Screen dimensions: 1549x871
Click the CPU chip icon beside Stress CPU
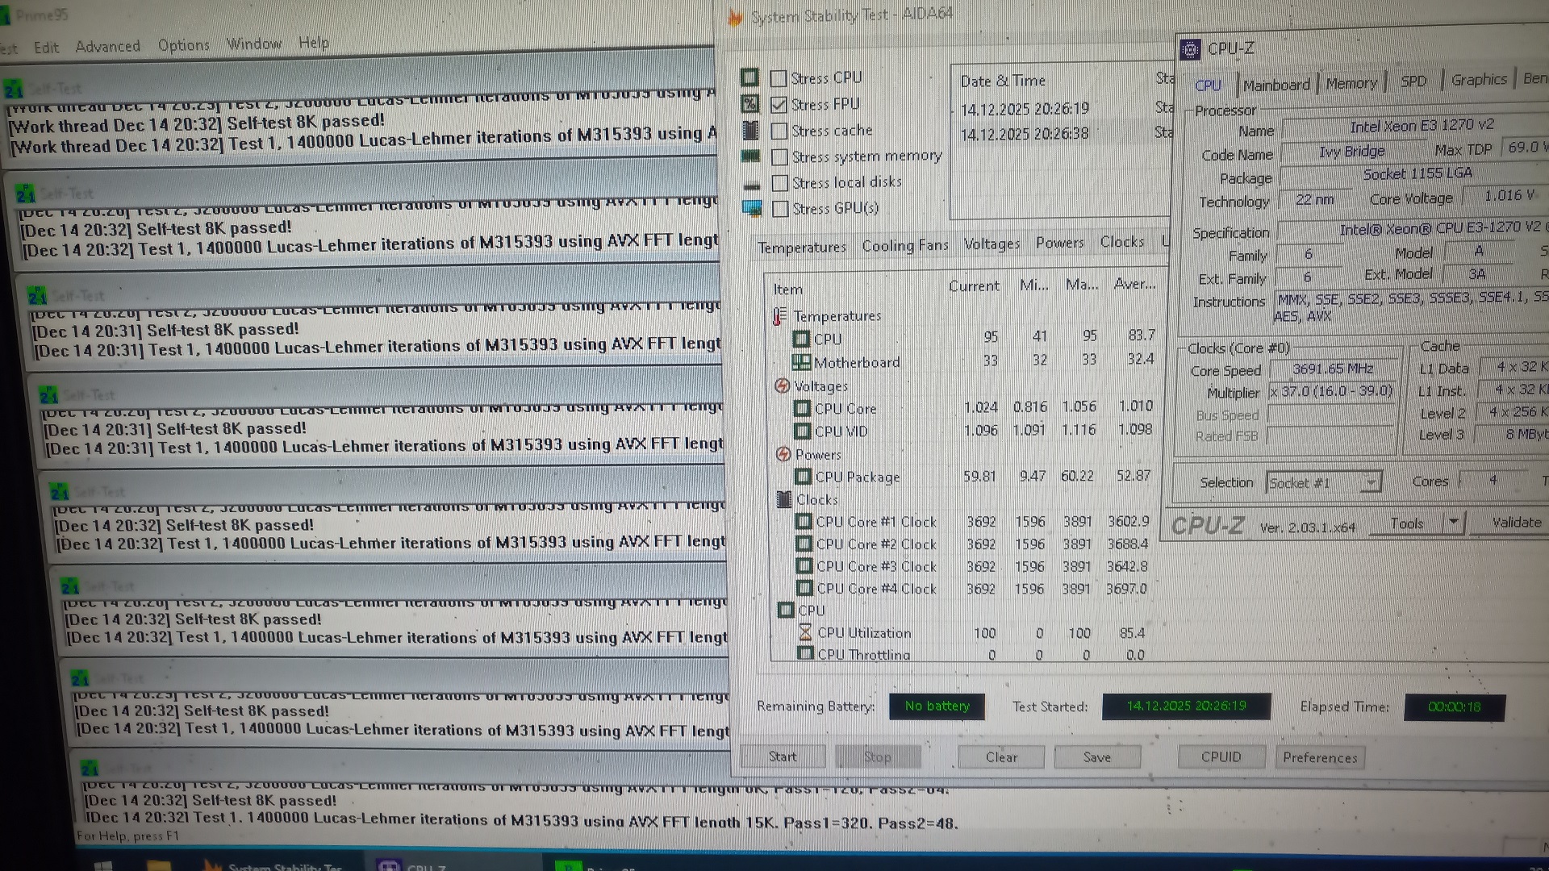point(749,77)
